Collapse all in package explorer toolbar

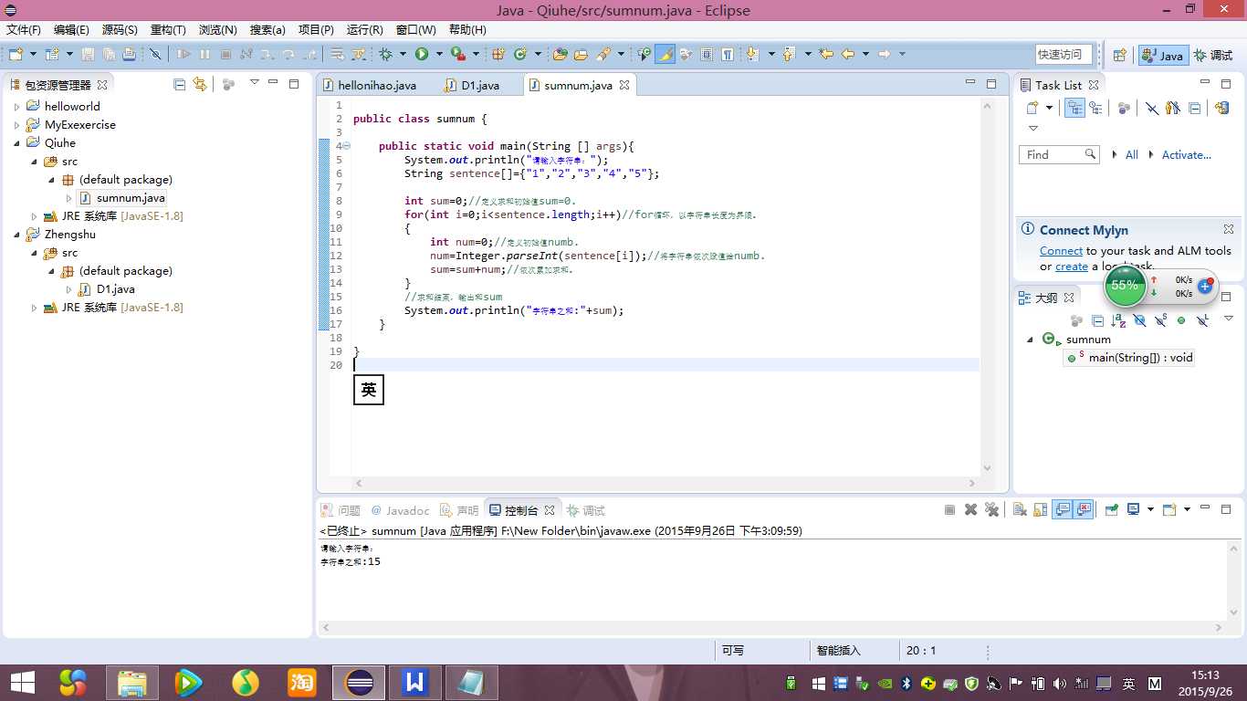(x=179, y=84)
